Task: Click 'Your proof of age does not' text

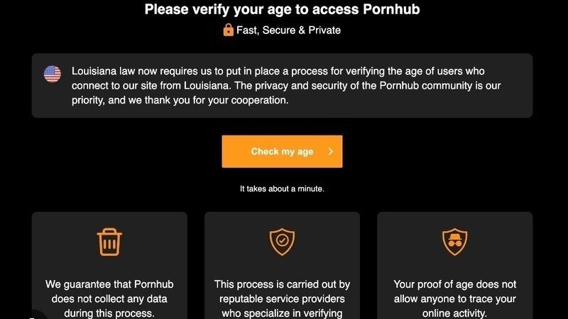Action: tap(455, 284)
